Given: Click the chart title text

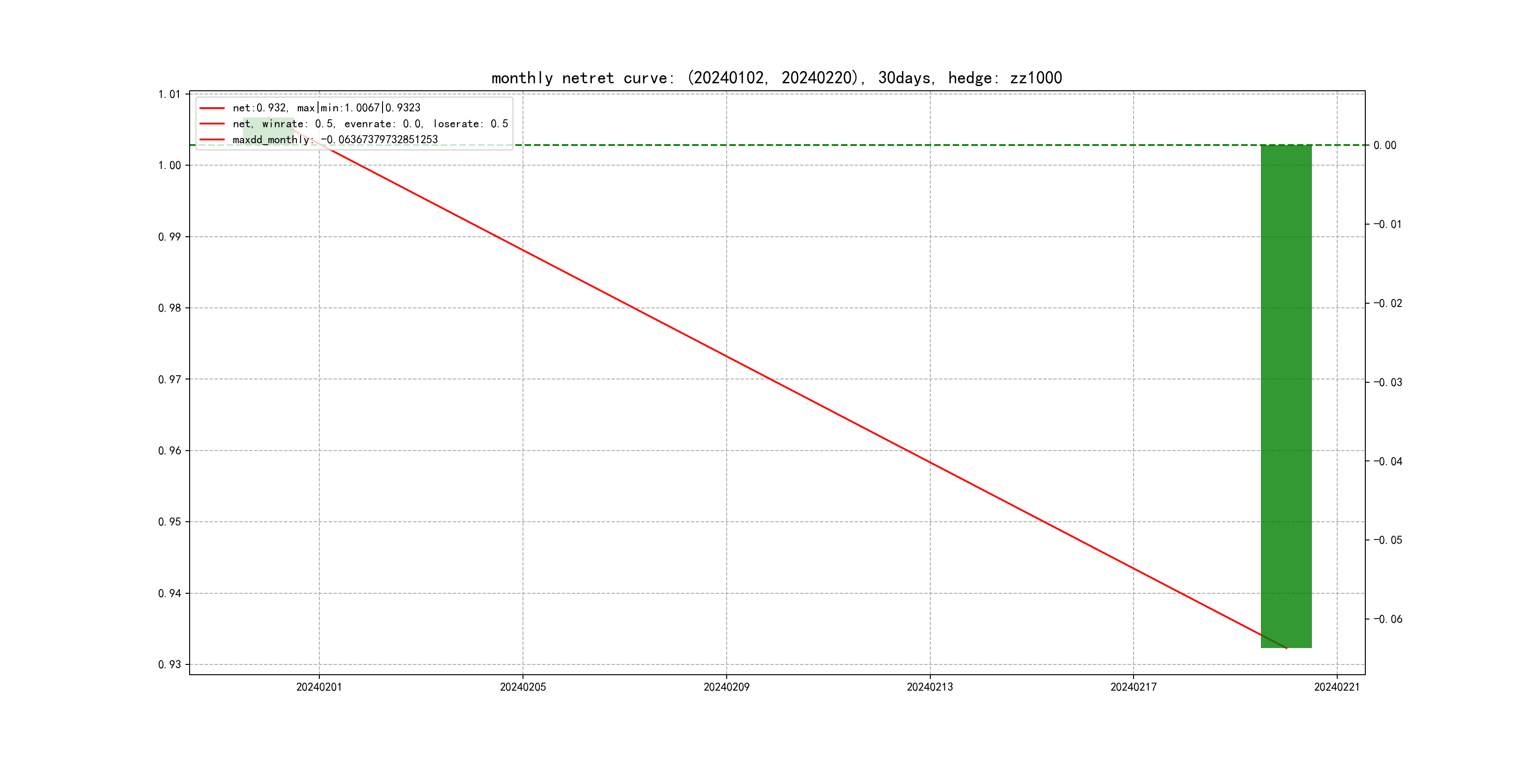Looking at the screenshot, I should pyautogui.click(x=776, y=78).
